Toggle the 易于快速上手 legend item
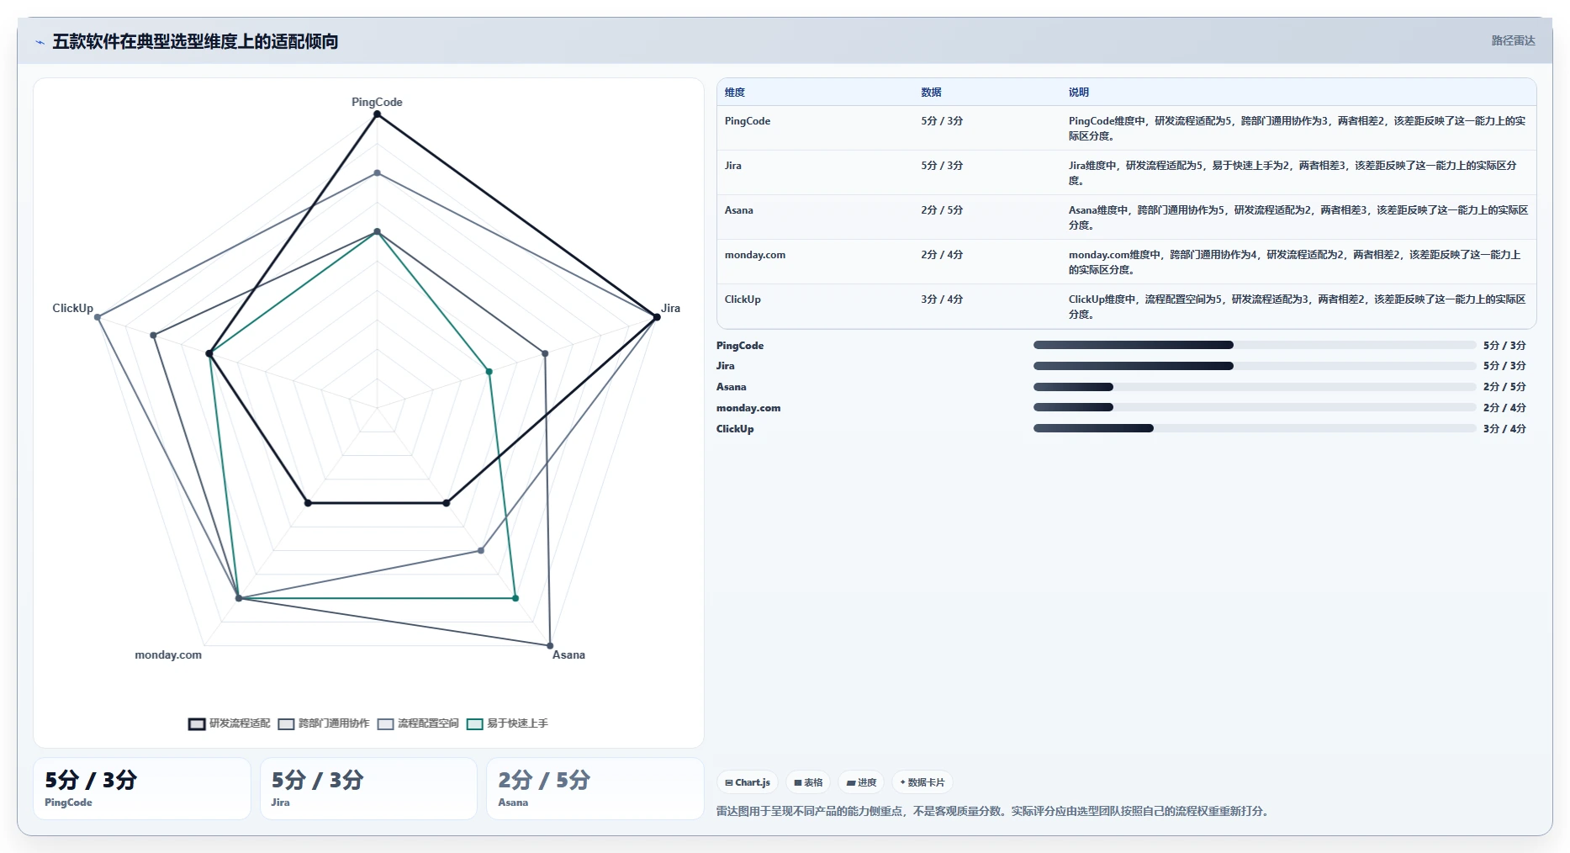 tap(507, 723)
